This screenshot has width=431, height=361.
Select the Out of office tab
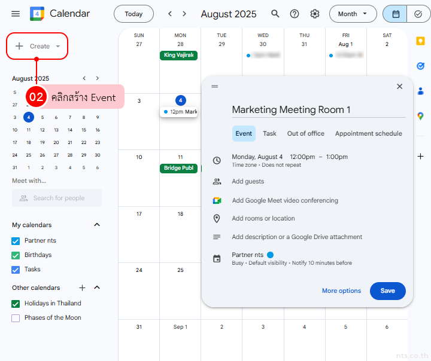pyautogui.click(x=306, y=133)
